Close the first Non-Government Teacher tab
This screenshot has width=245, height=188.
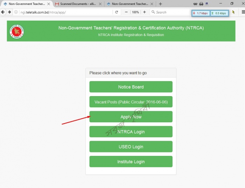point(49,4)
